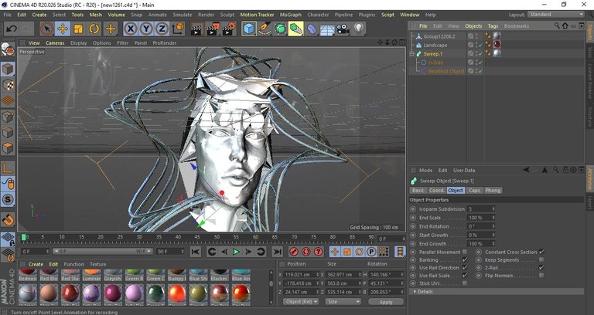The height and width of the screenshot is (315, 594).
Task: Open Object Manager Tags menu
Action: 493,26
